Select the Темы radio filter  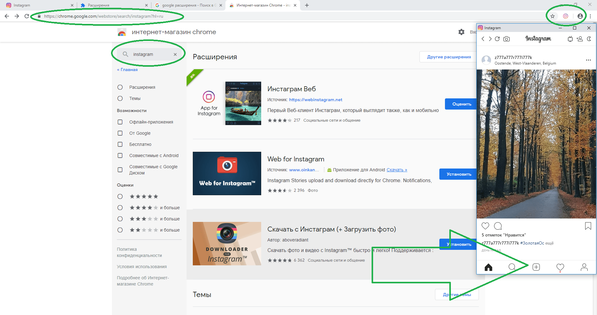click(x=120, y=98)
